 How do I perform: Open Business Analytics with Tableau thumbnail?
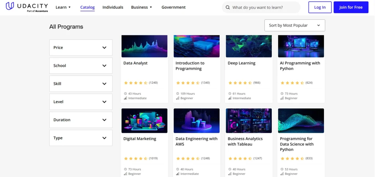(249, 120)
